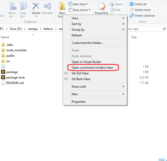The width and height of the screenshot is (167, 161).
Task: Expand breadcrumb arrow after htdocs
Action: click(x=56, y=29)
